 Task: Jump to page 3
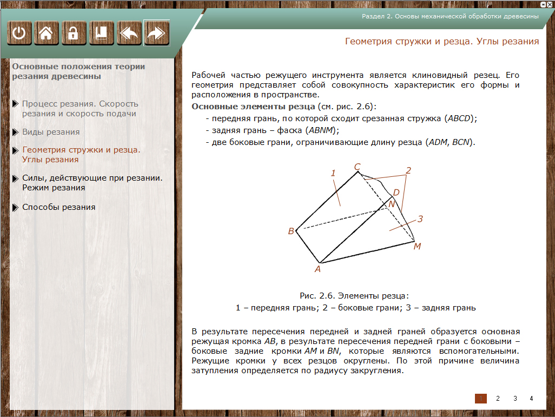515,399
